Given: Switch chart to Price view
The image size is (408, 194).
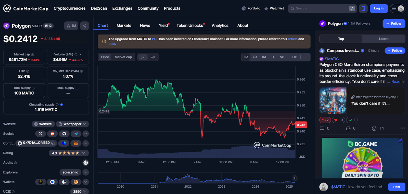Looking at the screenshot, I should 105,57.
